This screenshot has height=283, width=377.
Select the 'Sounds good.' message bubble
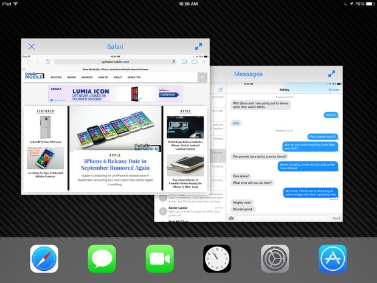click(x=243, y=209)
